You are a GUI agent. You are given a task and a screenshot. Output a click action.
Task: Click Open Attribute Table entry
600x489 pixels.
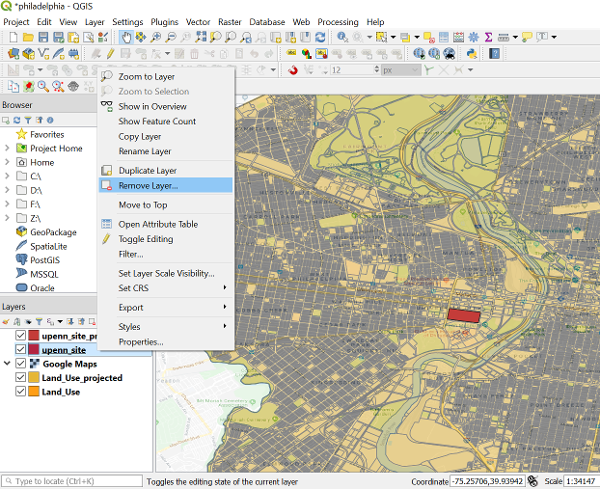click(x=157, y=224)
